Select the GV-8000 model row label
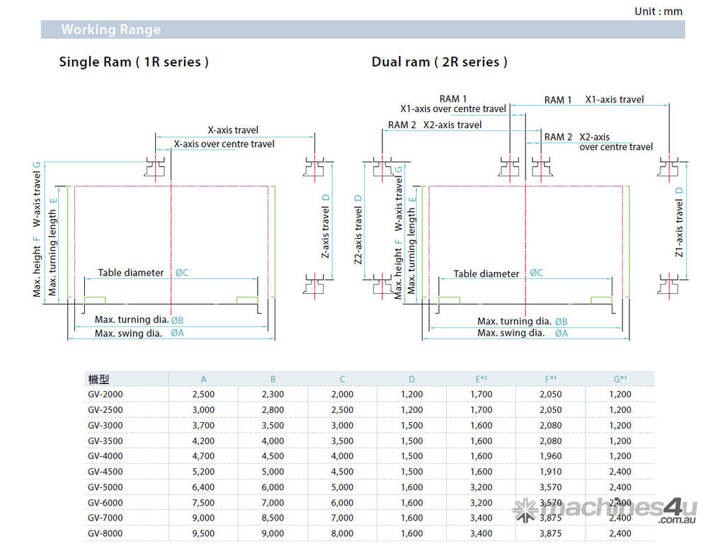725x544 pixels. click(105, 533)
